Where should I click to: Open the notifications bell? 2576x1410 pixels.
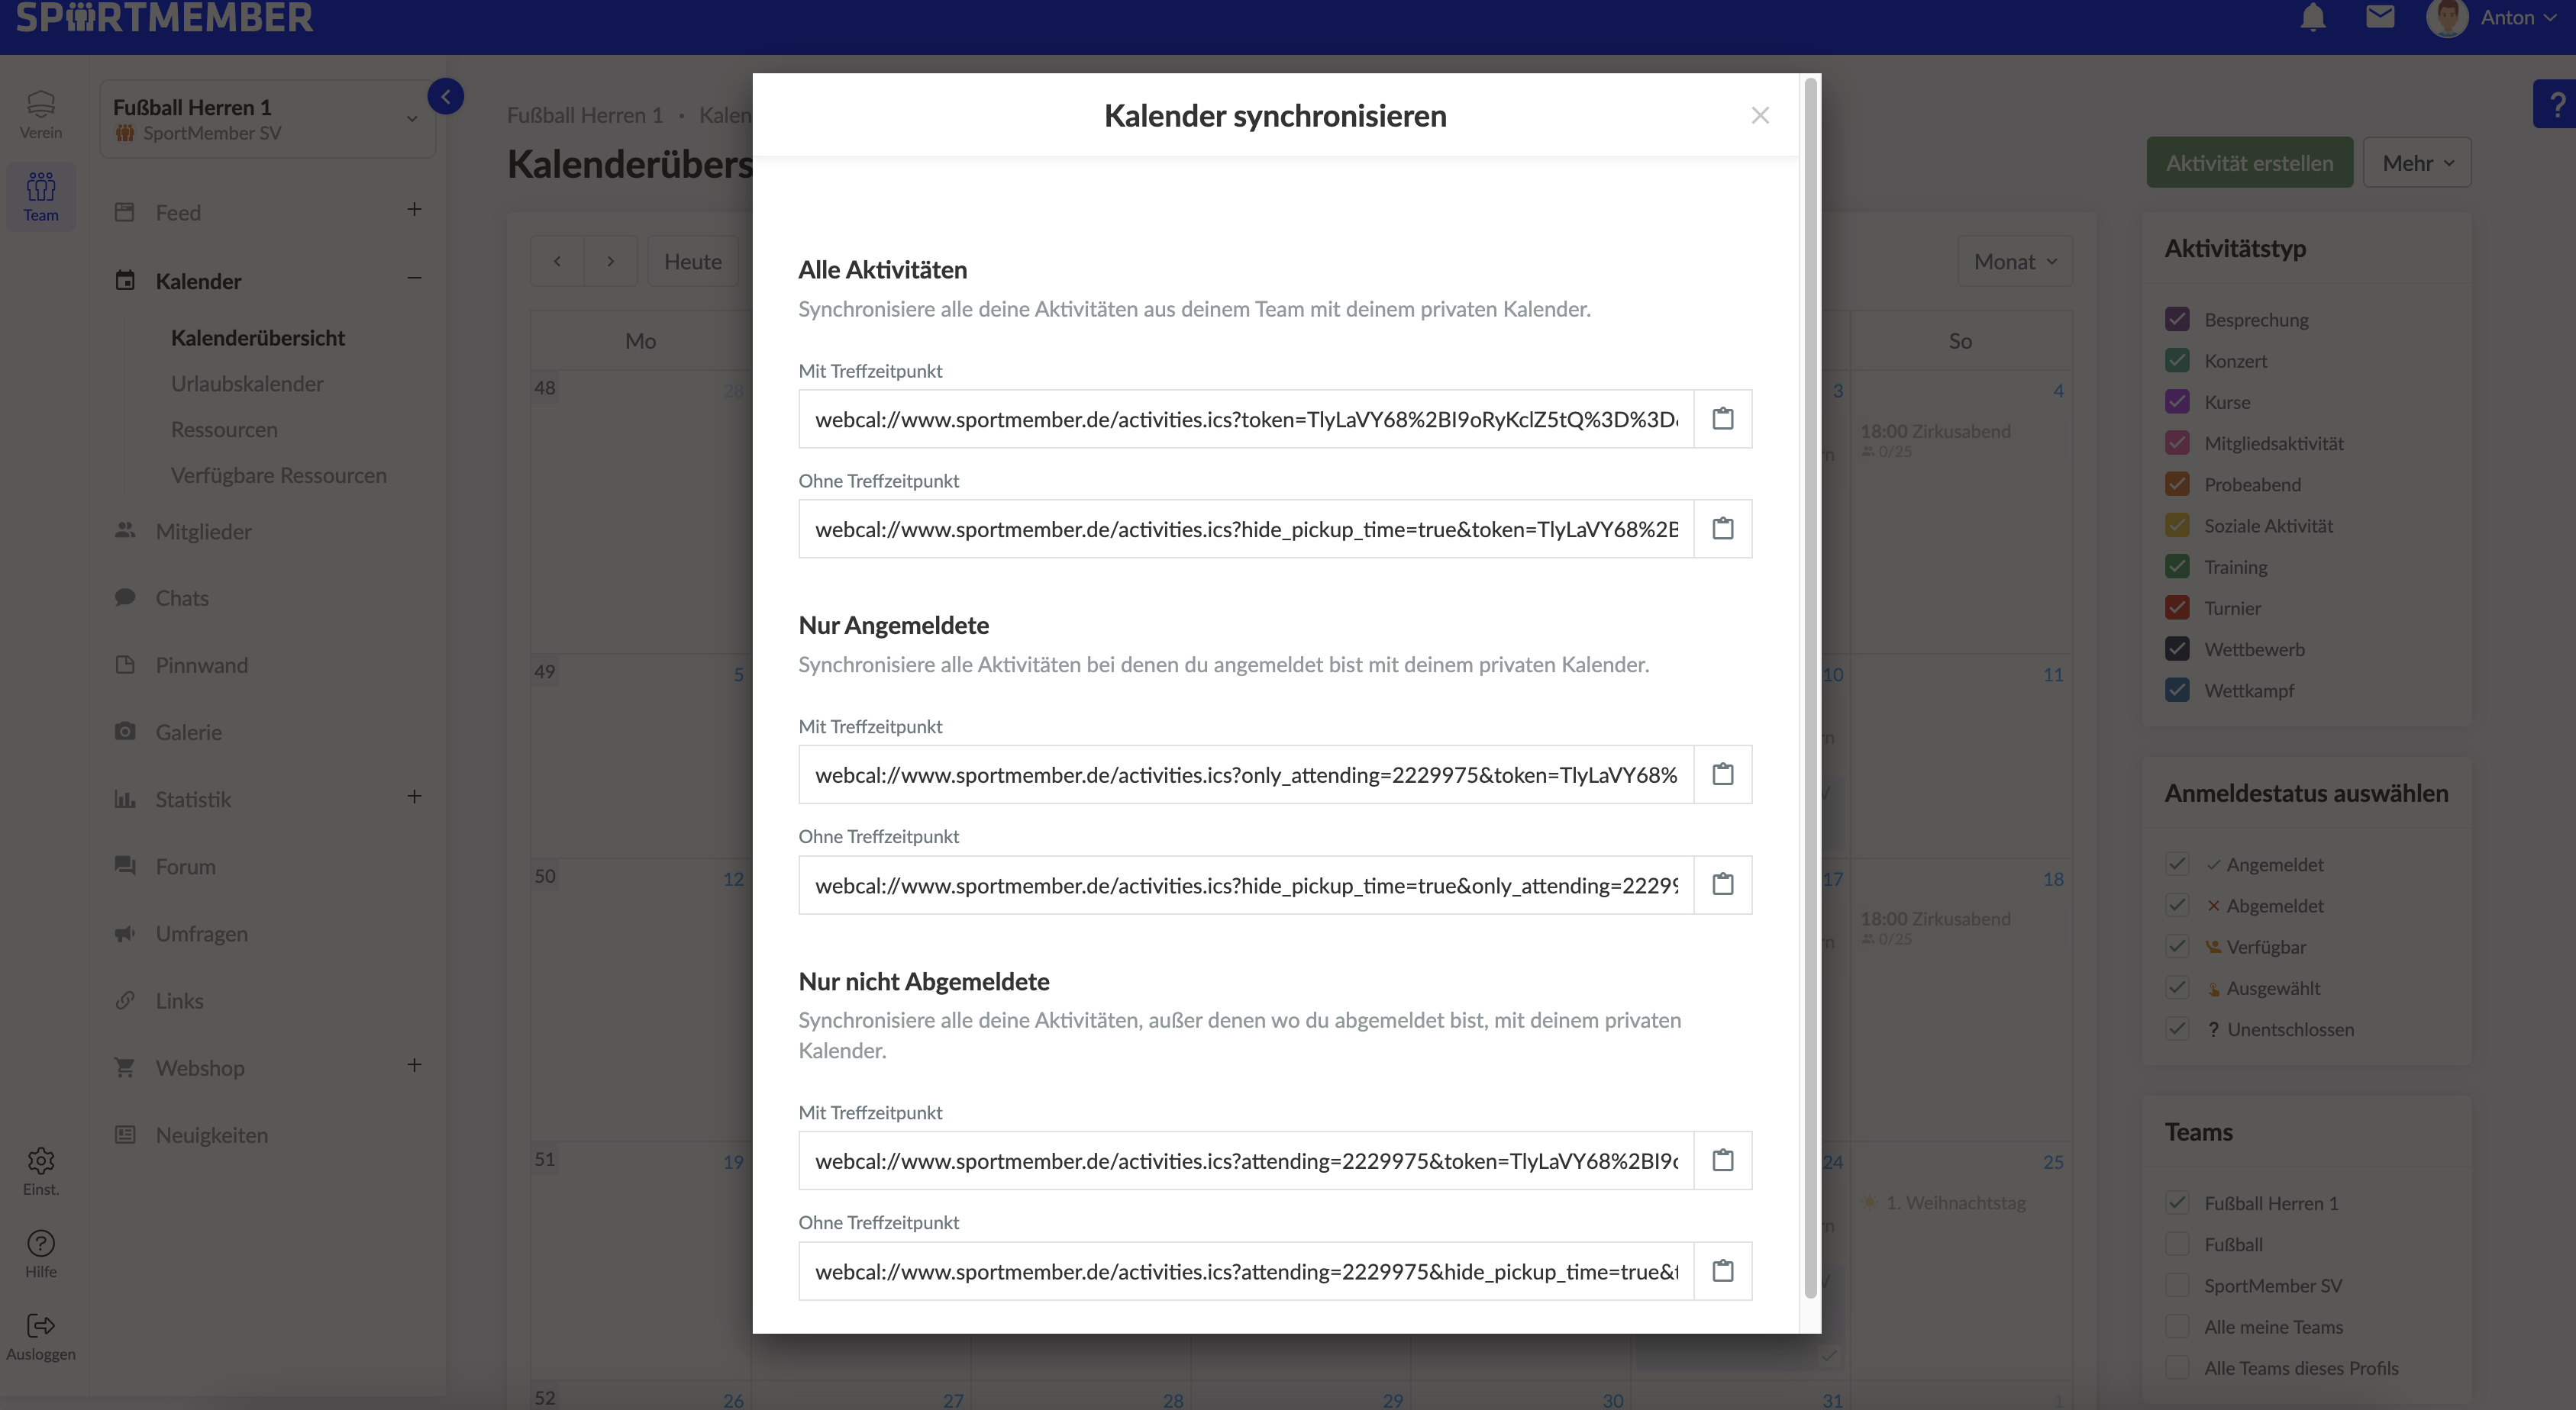point(2312,17)
